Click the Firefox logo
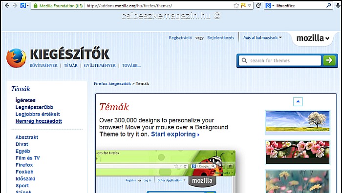Screen dimensions: 342x193 [16, 58]
